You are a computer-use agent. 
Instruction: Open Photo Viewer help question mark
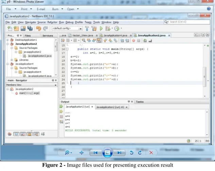(209, 9)
